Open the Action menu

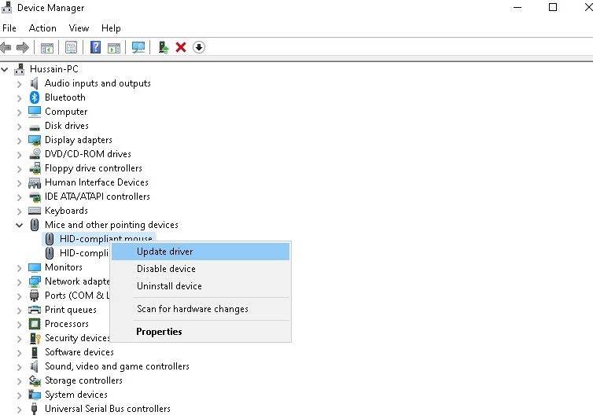coord(42,28)
